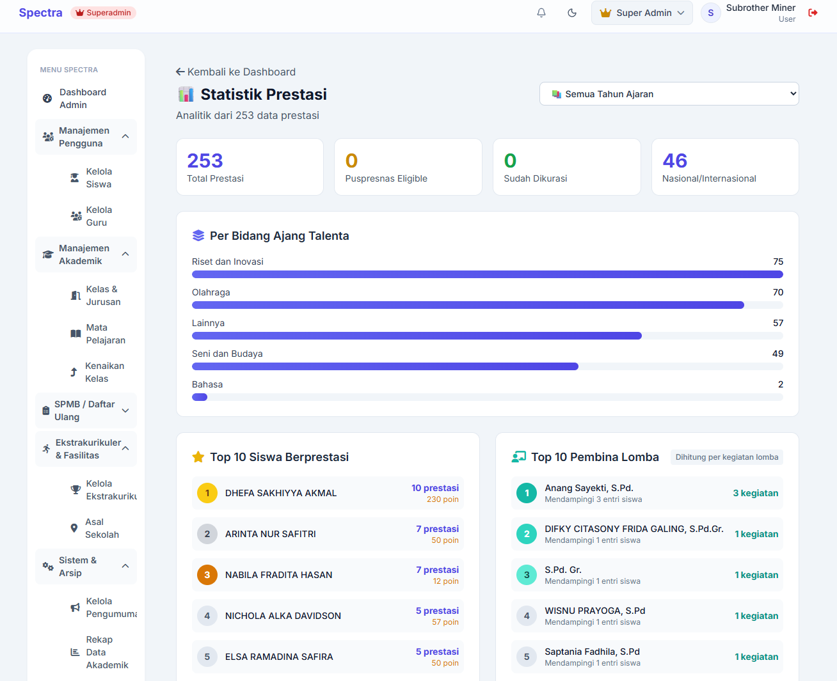Click the Mata Pelajaran book icon
Image resolution: width=837 pixels, height=681 pixels.
pos(76,334)
